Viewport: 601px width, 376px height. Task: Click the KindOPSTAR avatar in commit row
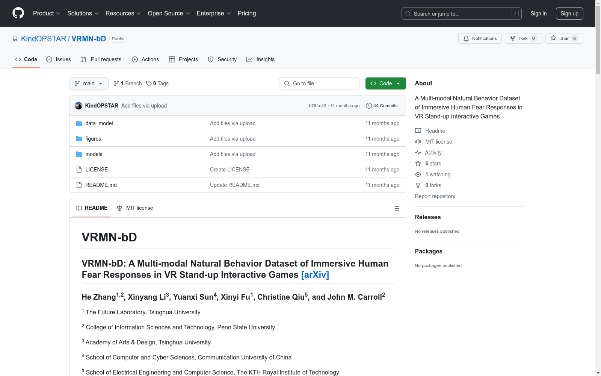tap(79, 106)
